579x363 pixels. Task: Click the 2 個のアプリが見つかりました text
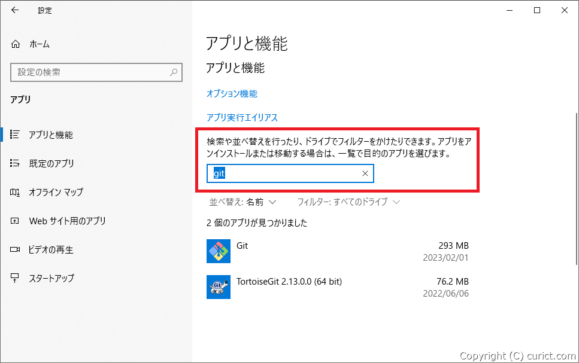(257, 223)
